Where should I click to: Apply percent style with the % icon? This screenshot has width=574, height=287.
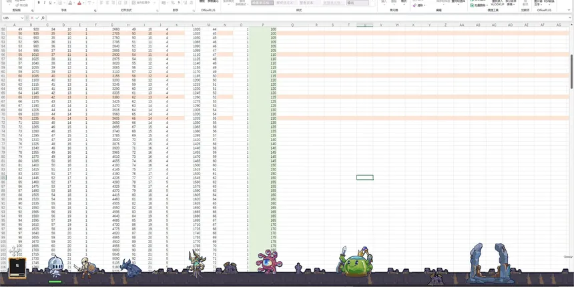click(173, 3)
